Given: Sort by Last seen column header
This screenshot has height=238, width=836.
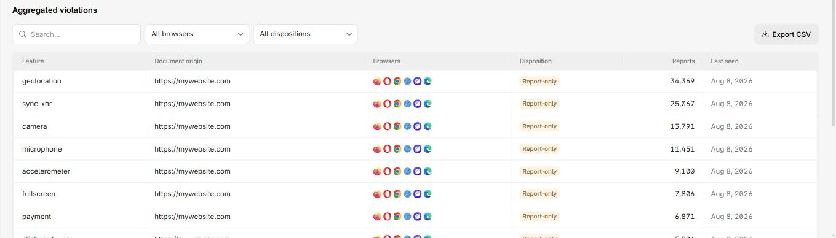Looking at the screenshot, I should point(725,61).
